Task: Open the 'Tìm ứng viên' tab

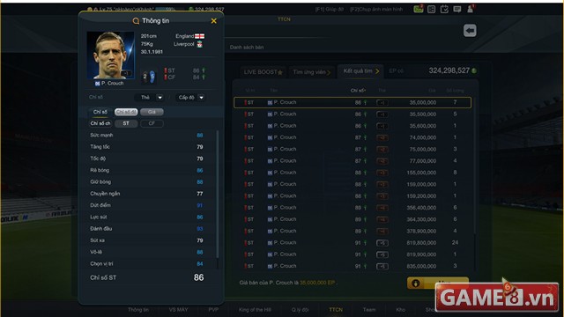Action: point(311,72)
